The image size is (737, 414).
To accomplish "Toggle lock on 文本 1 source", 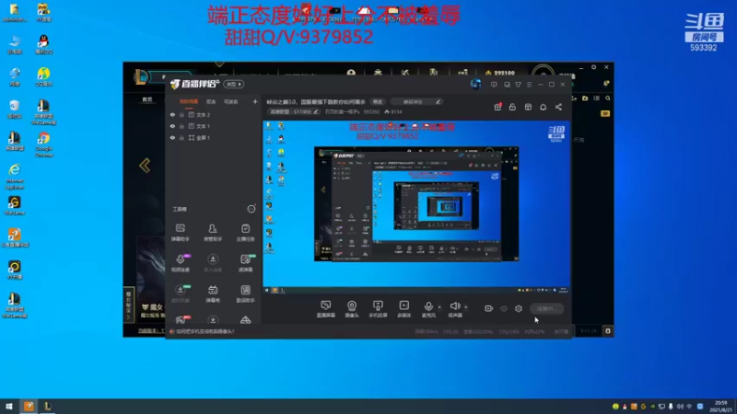I will pos(181,126).
